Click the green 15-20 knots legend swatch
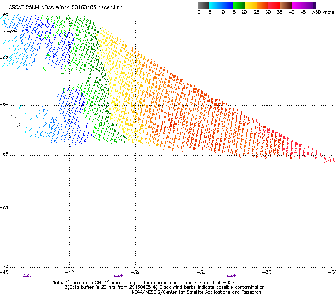This screenshot has width=336, height=295. tap(239, 5)
